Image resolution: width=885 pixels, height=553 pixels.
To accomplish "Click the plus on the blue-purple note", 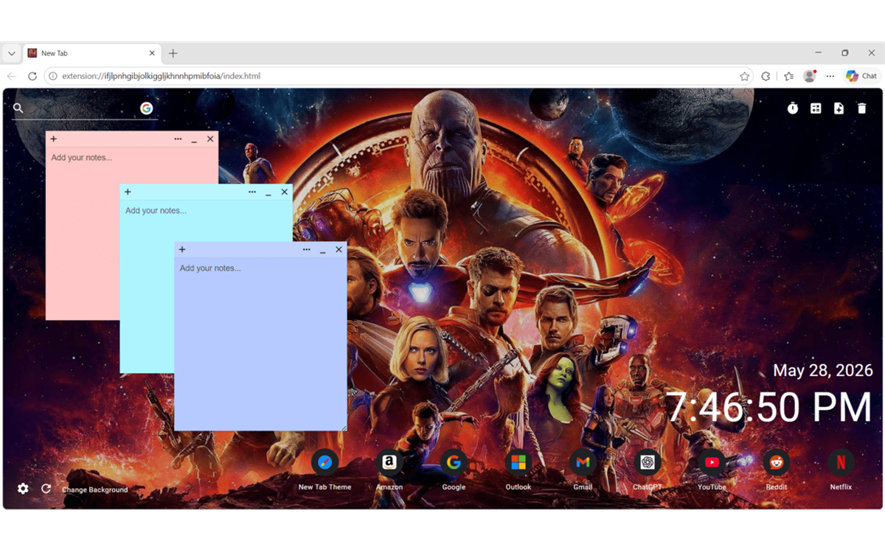I will pos(182,249).
